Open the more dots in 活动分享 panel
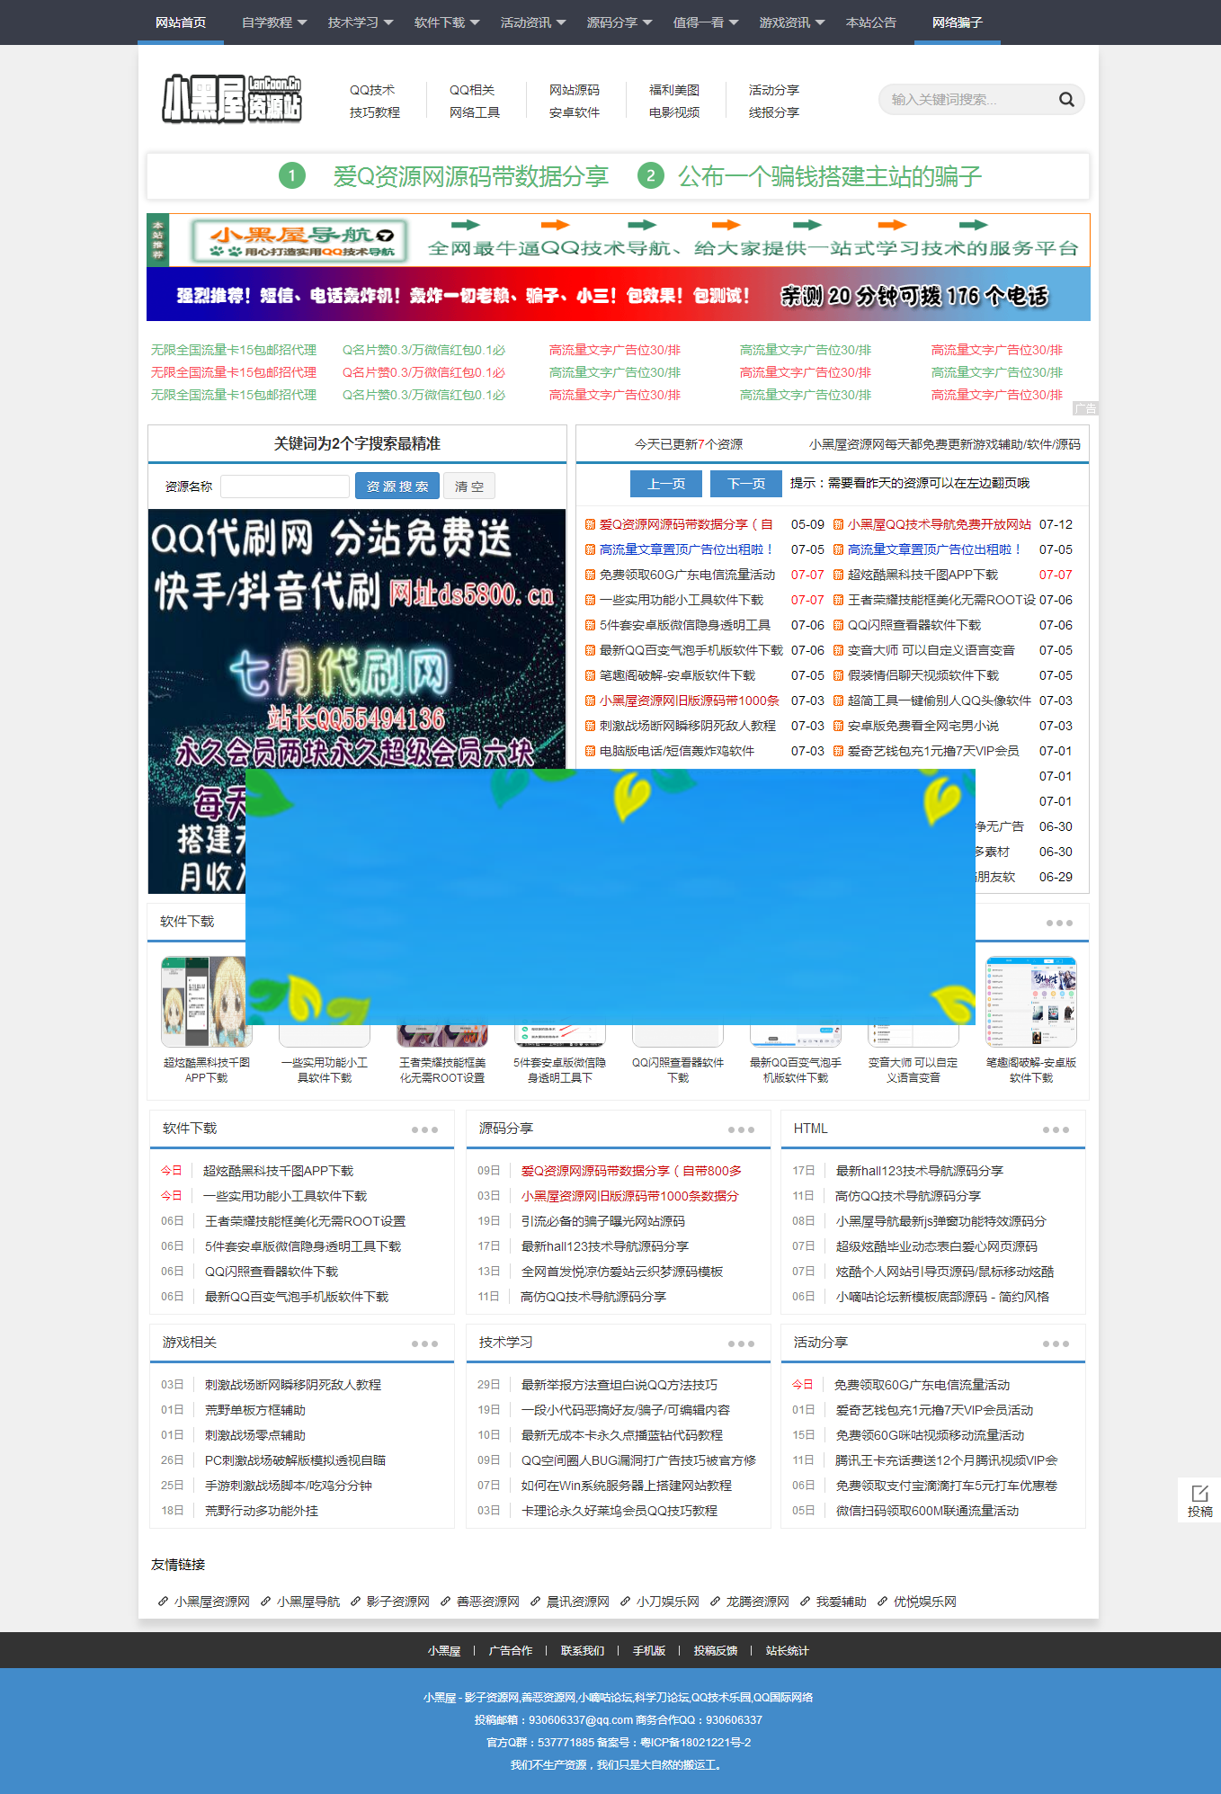 (x=1056, y=1343)
